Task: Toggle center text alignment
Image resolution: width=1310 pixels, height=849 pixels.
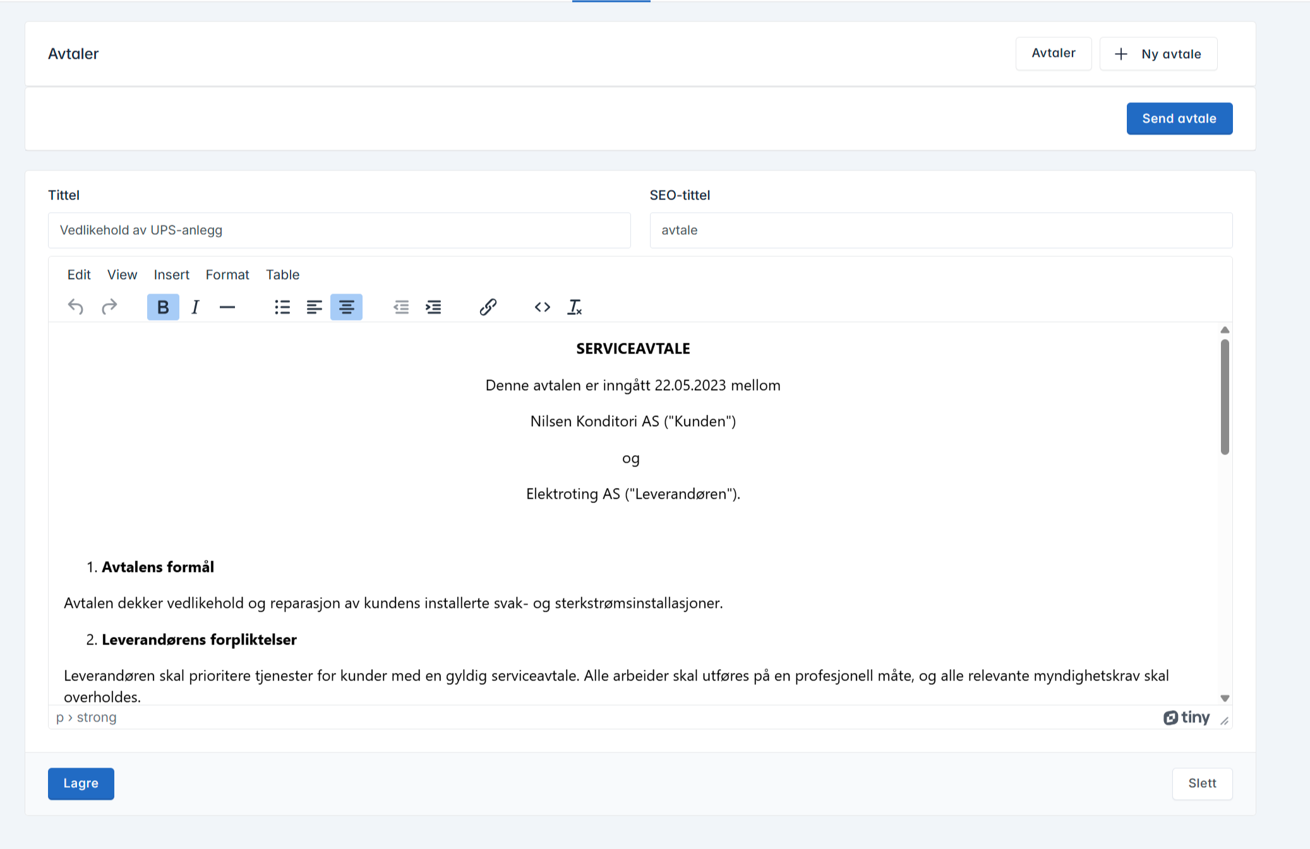Action: [x=346, y=307]
